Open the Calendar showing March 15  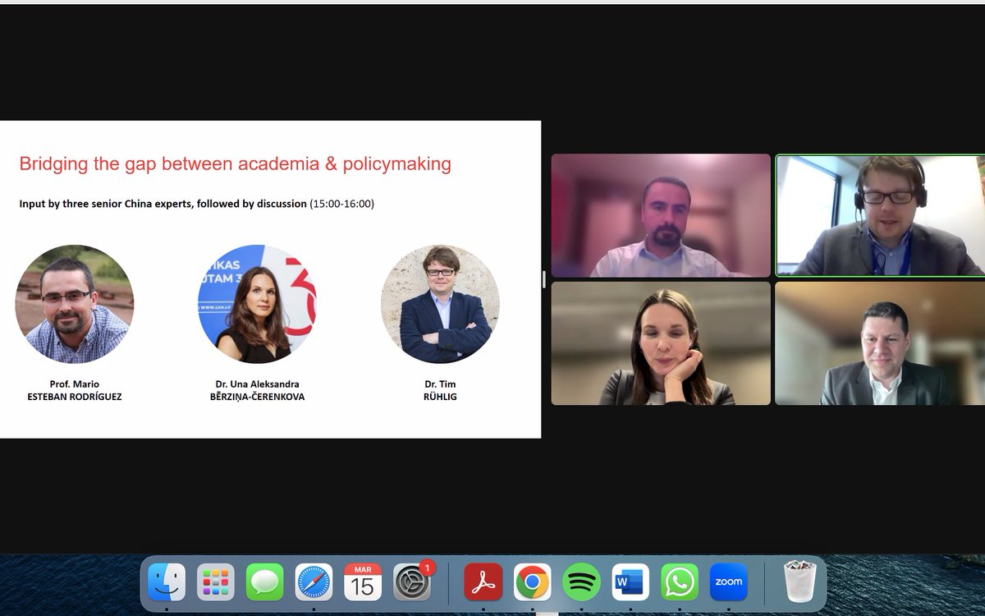(363, 582)
